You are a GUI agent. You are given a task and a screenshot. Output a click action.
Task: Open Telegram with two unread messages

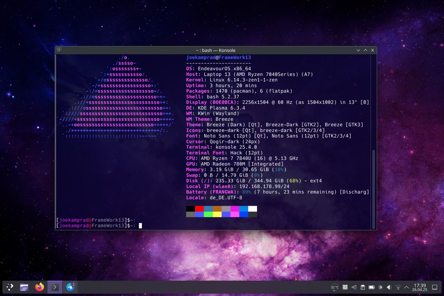click(70, 287)
